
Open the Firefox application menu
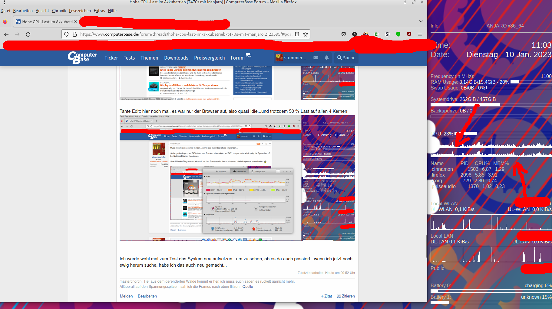[x=420, y=34]
